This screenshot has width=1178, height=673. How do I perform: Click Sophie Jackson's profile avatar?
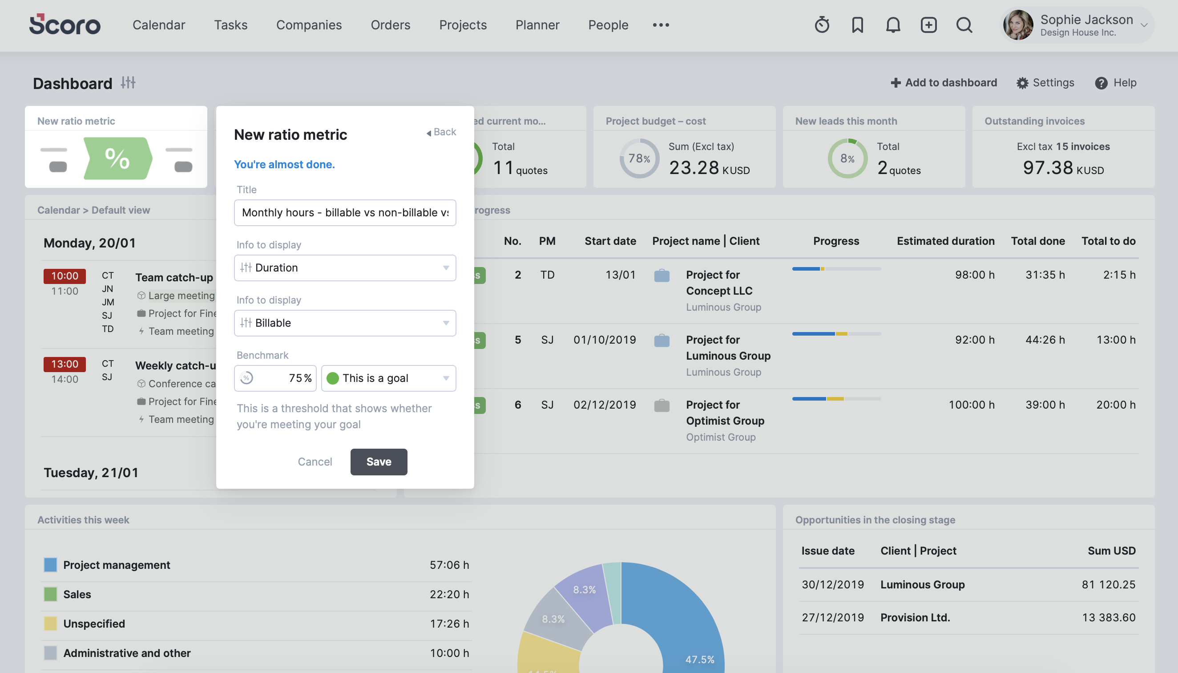(1018, 25)
